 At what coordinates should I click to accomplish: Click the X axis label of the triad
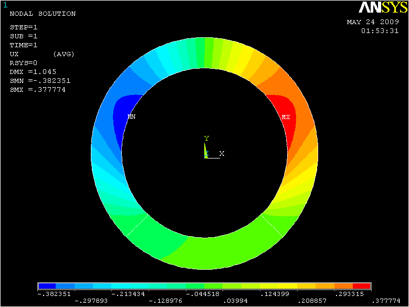click(x=222, y=154)
